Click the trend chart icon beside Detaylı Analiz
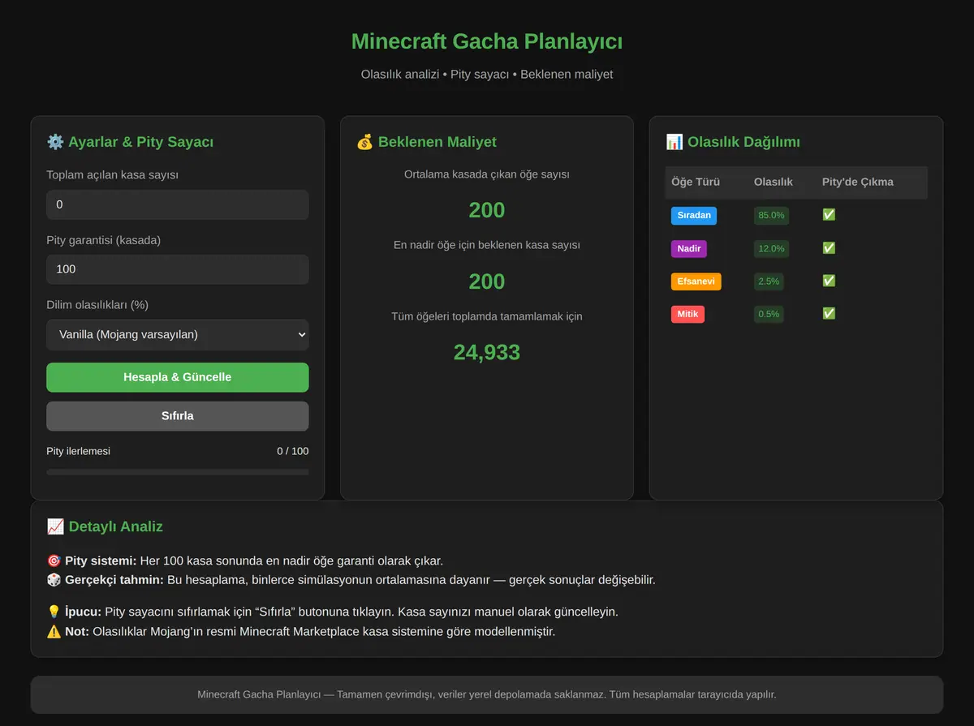The image size is (974, 726). (x=55, y=526)
